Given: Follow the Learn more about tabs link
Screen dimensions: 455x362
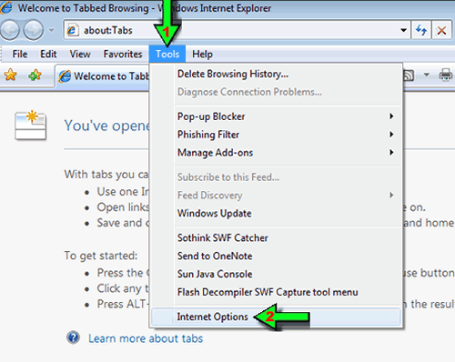Looking at the screenshot, I should [146, 338].
